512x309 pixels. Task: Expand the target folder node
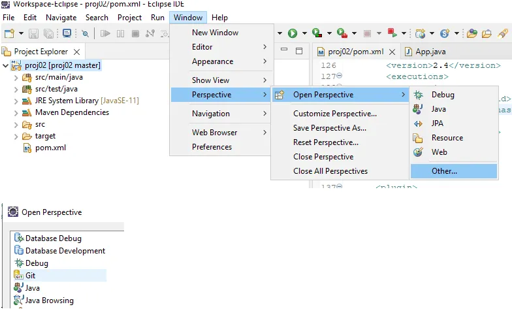pos(16,137)
